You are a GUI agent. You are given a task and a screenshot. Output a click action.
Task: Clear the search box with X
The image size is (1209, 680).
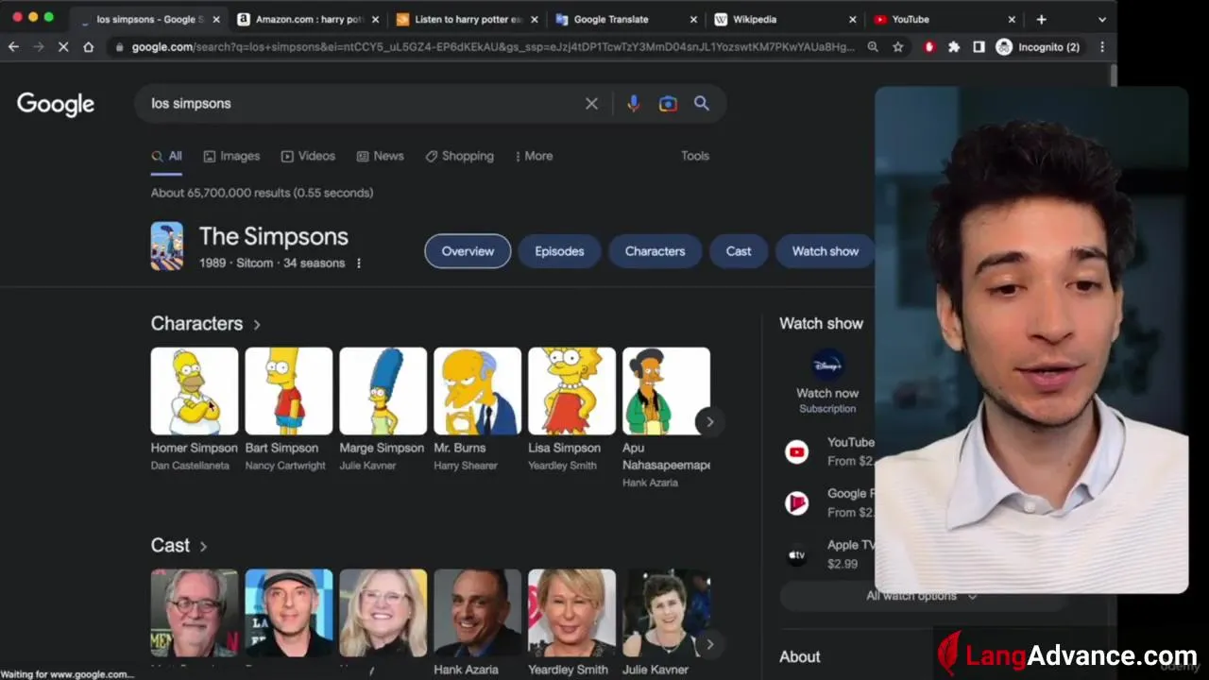(591, 104)
